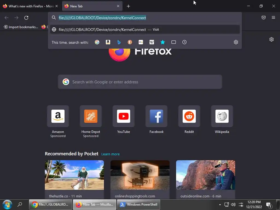Screen dimensions: 280x210
Task: Switch to What's new with Firefox tab
Action: pyautogui.click(x=30, y=6)
